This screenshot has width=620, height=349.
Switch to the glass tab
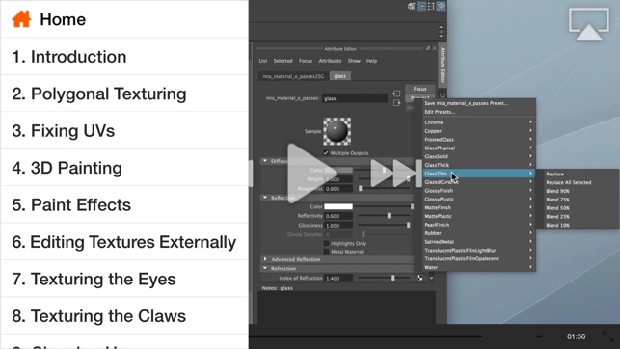point(340,76)
